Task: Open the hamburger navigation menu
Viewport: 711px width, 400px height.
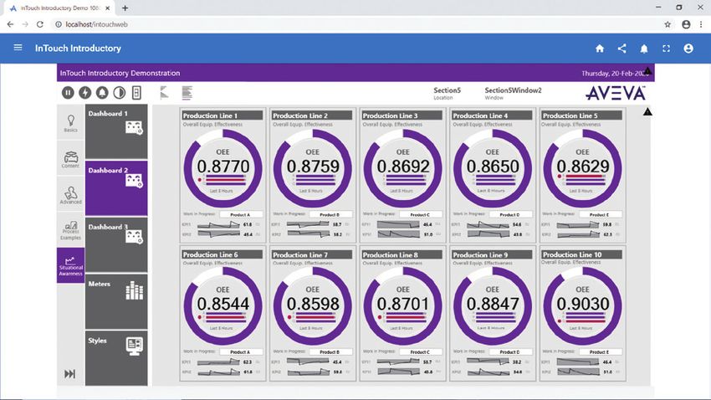Action: pos(18,47)
